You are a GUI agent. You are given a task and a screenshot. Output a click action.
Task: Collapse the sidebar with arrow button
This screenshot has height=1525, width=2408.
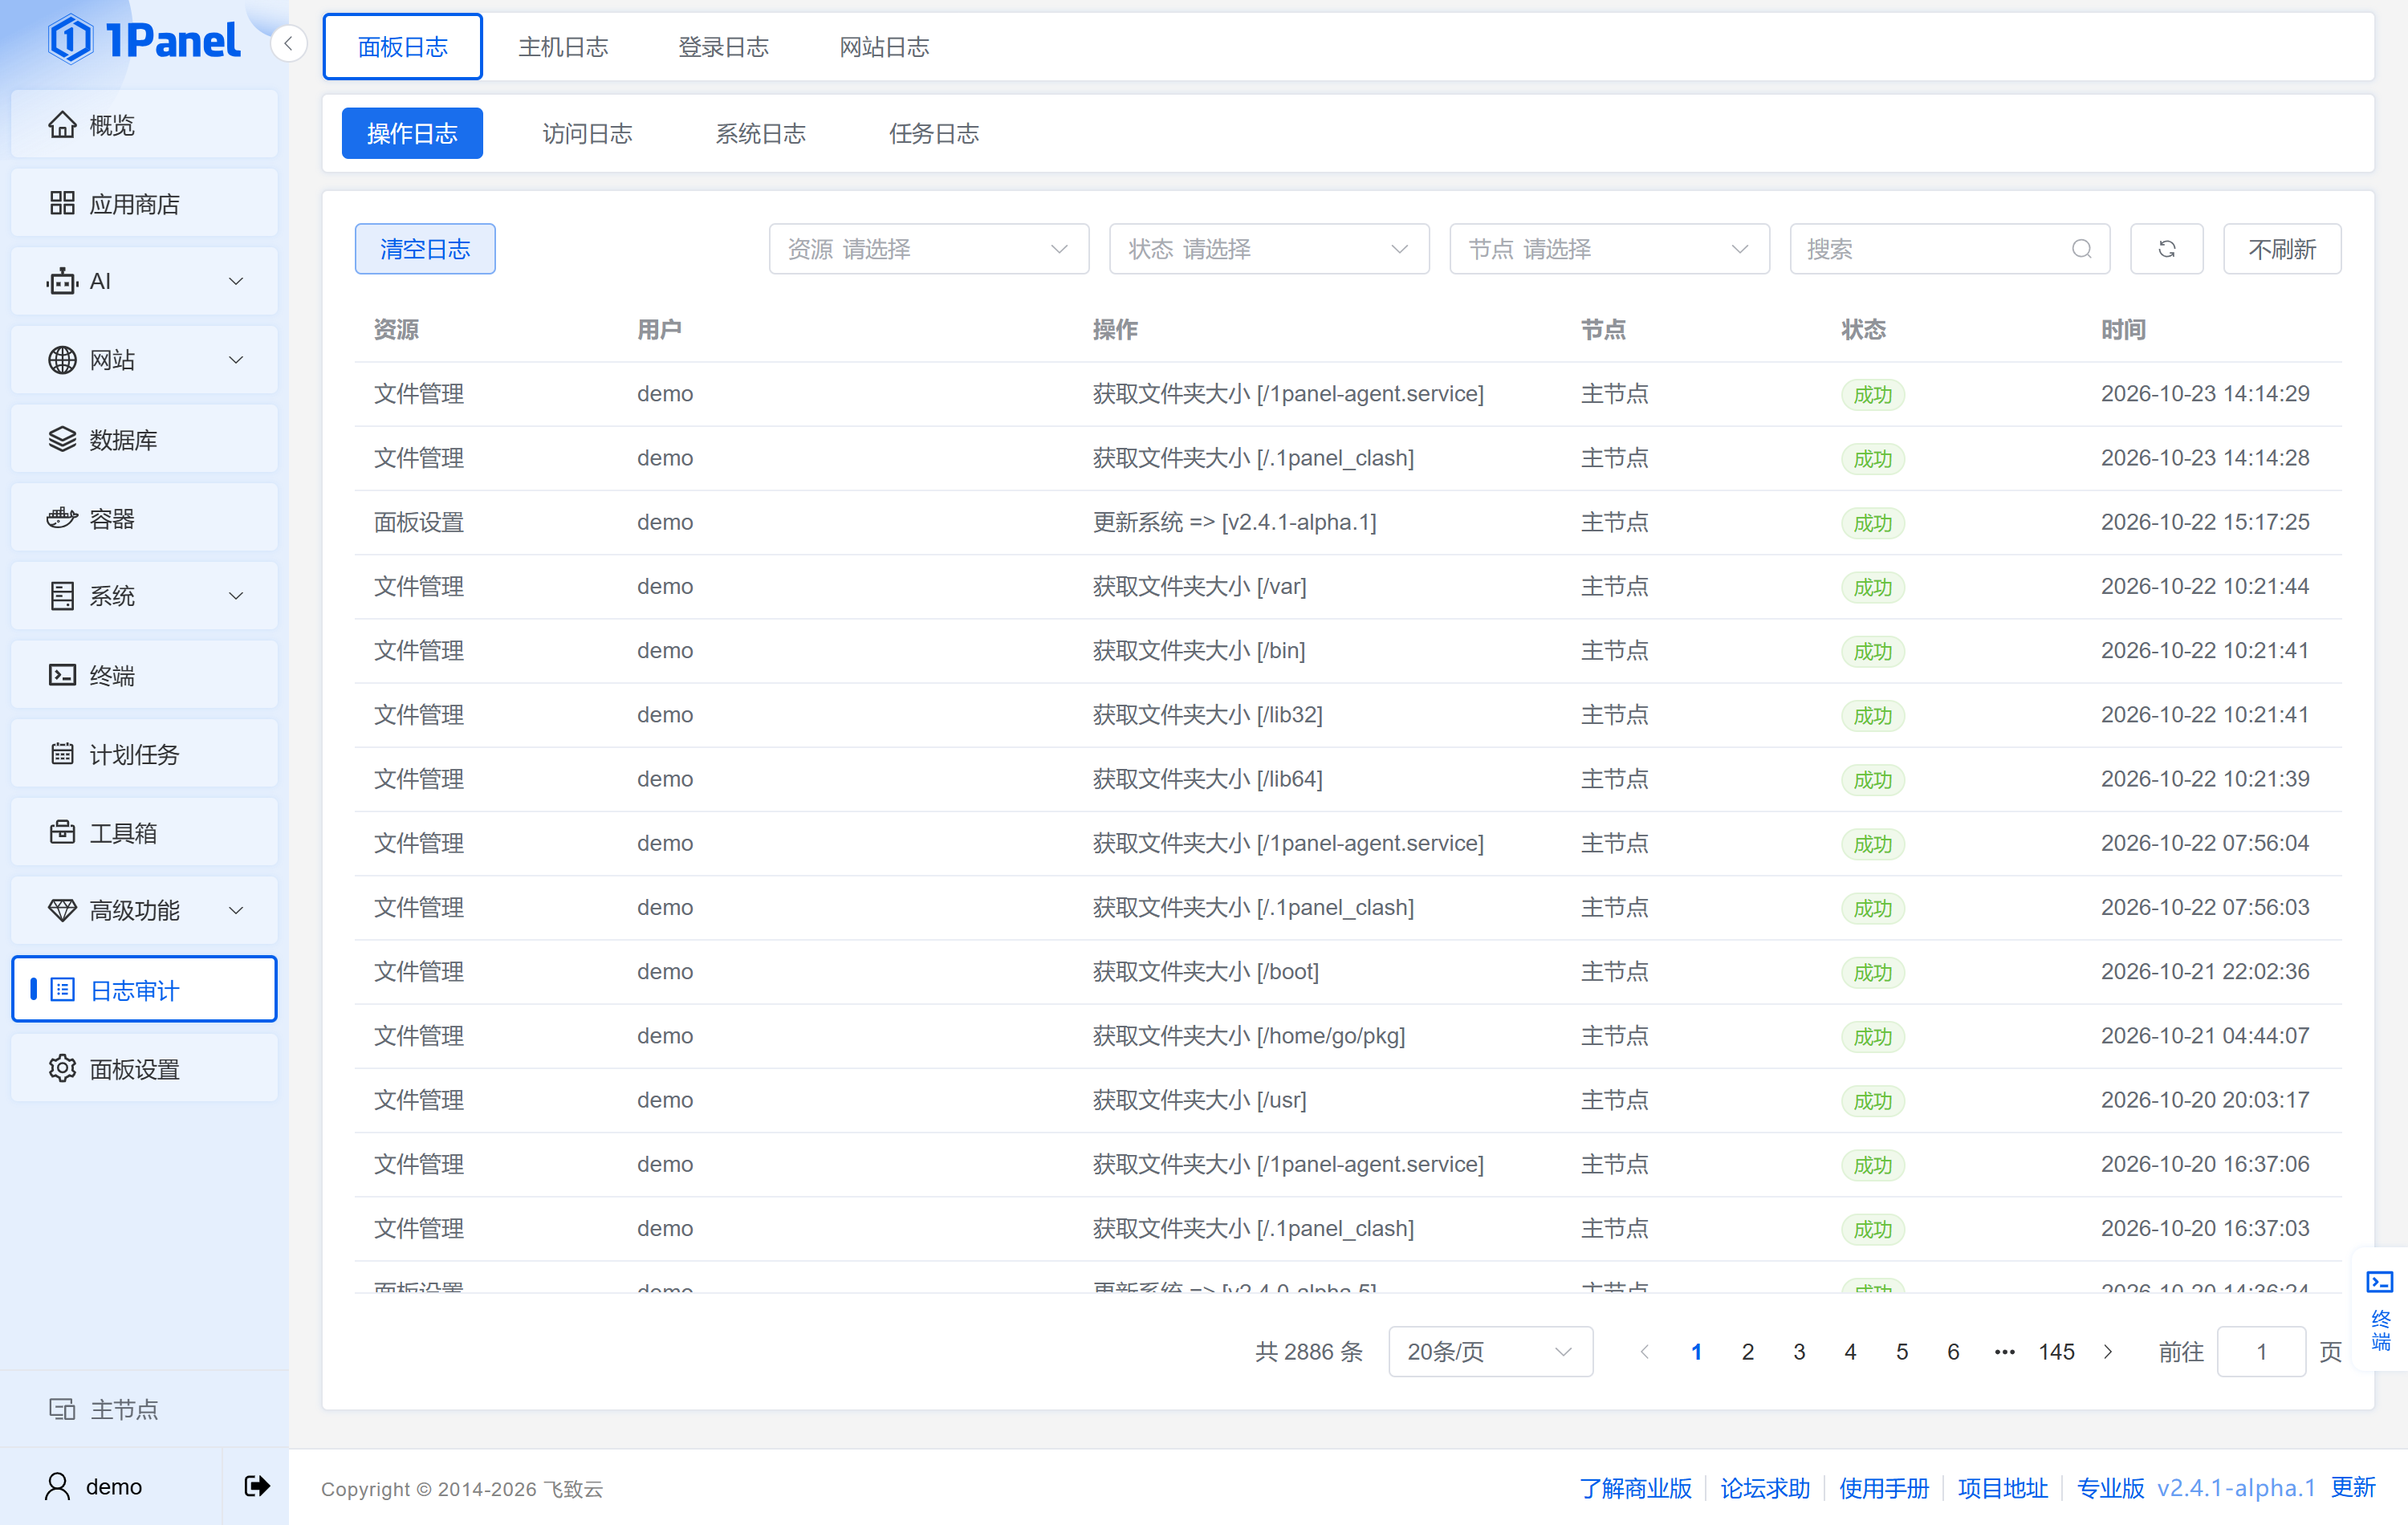coord(288,43)
